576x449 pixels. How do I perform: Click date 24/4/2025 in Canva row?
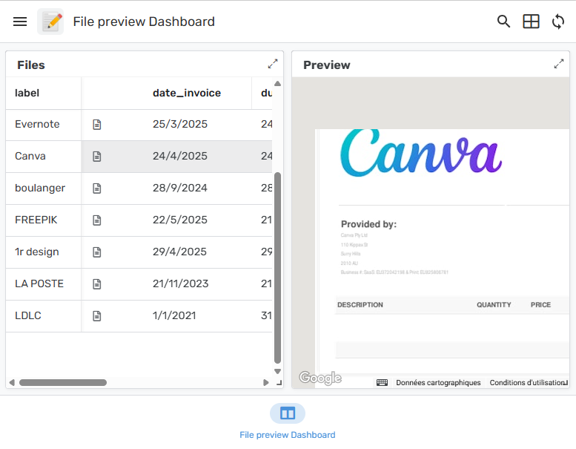coord(180,157)
